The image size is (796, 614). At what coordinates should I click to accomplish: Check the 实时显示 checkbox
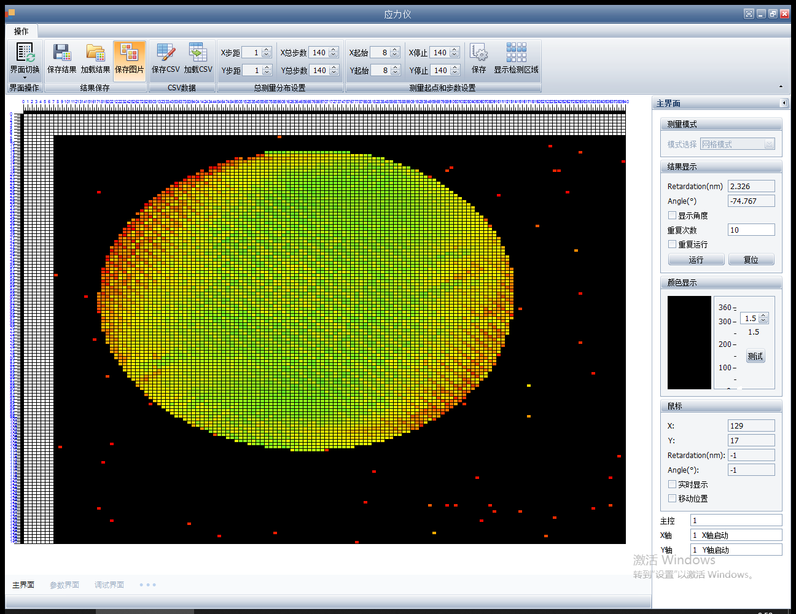click(x=672, y=484)
